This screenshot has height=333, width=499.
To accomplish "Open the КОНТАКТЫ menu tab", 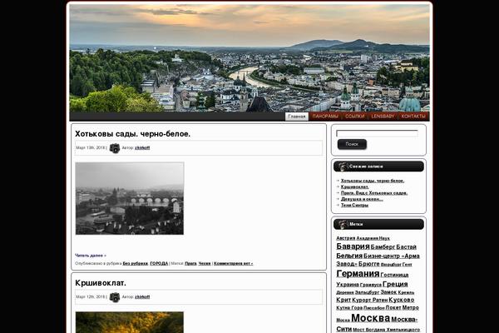I will pyautogui.click(x=413, y=117).
